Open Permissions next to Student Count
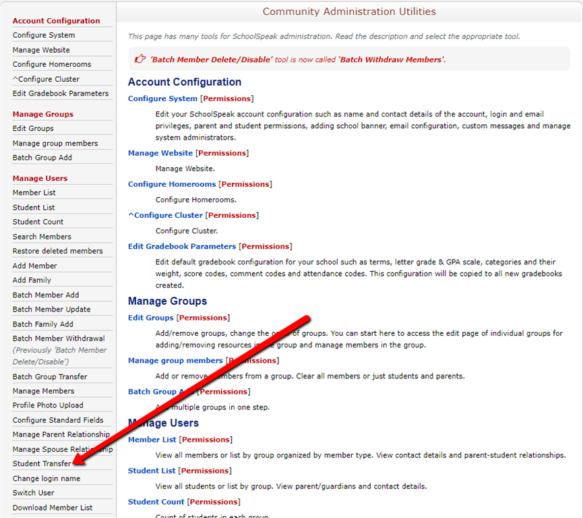This screenshot has width=583, height=518. pos(214,502)
